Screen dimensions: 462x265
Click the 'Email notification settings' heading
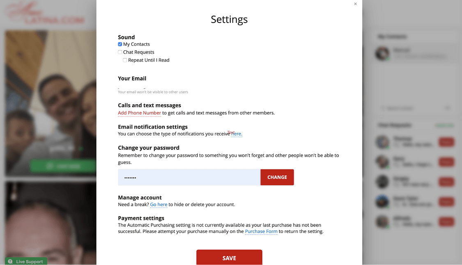(153, 127)
